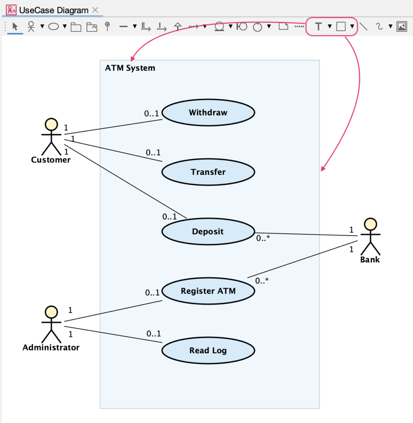
Task: Select the Generalization arrow tool
Action: (x=177, y=26)
